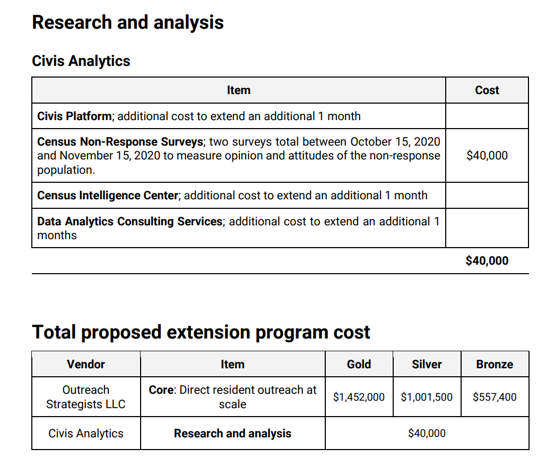Click the merged $40,000 cell in bottom row
The width and height of the screenshot is (546, 457).
[427, 433]
